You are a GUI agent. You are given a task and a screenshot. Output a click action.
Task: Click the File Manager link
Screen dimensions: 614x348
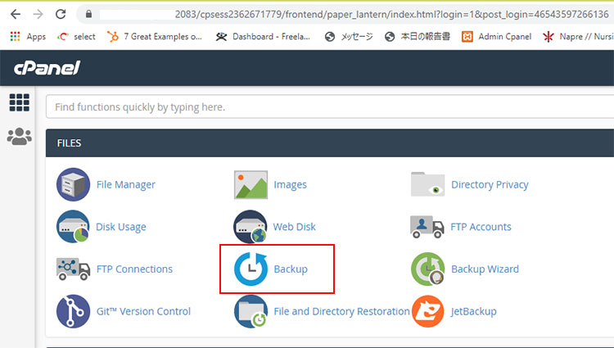(x=126, y=185)
